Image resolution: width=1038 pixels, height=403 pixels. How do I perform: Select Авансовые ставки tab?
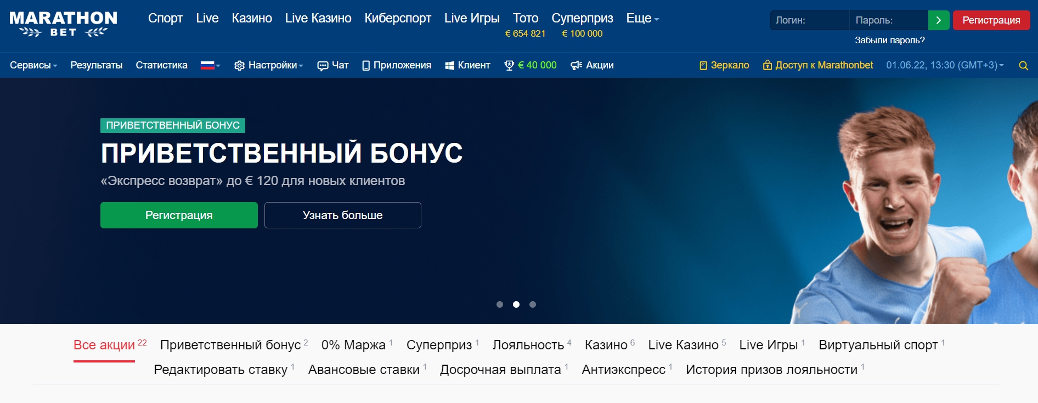pos(367,370)
